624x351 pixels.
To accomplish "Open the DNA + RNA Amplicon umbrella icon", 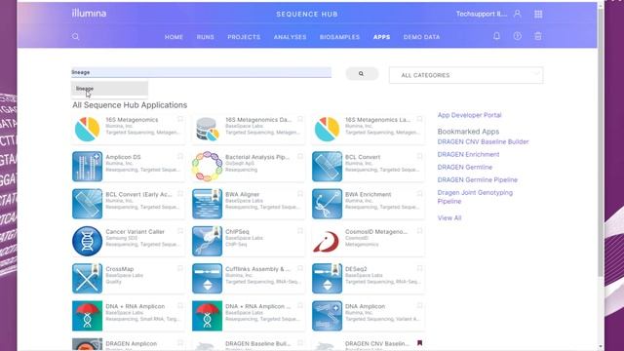I will pyautogui.click(x=87, y=316).
